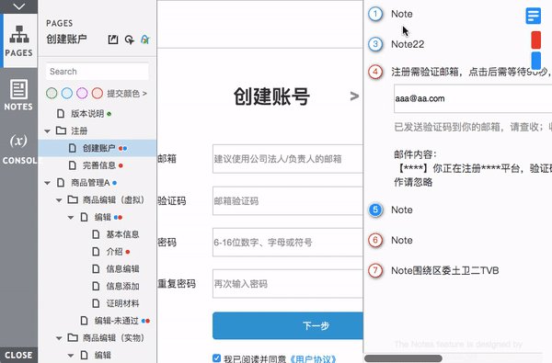
Task: Collapse the 商品编辑（虚拟） folder
Action: (x=59, y=200)
